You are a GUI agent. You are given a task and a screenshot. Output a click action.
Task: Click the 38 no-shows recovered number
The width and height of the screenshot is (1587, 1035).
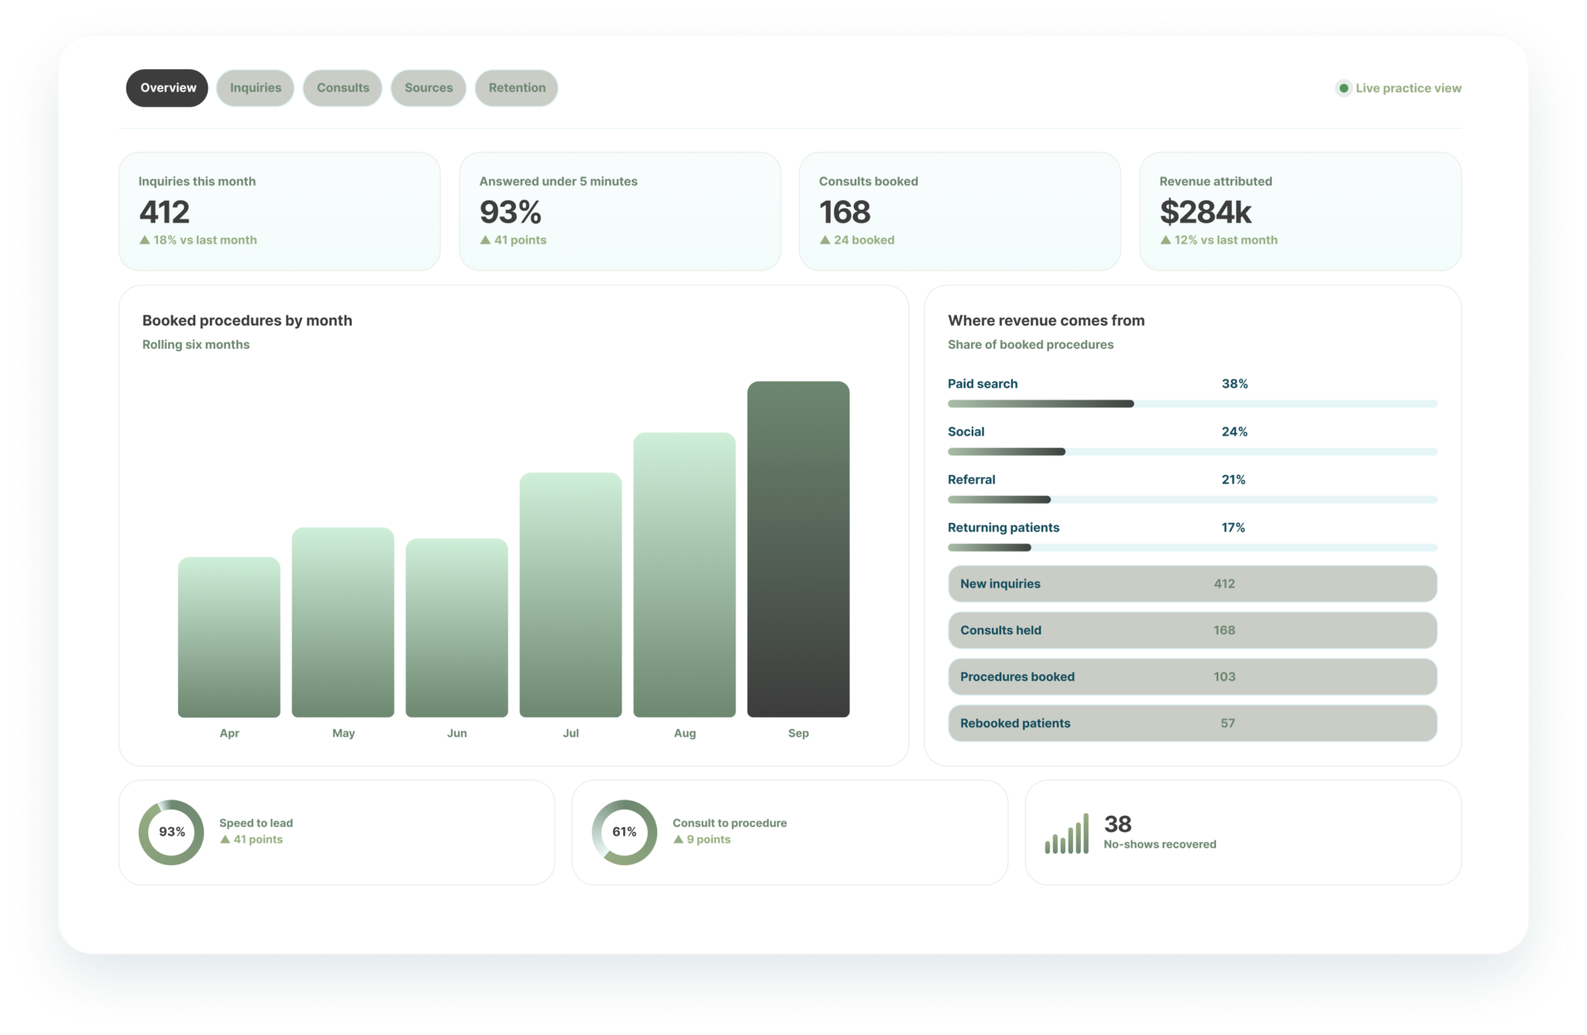coord(1117,824)
